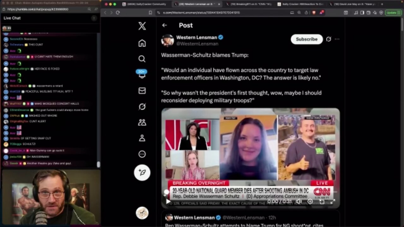Click the video progress scrubber handle

coord(166,192)
